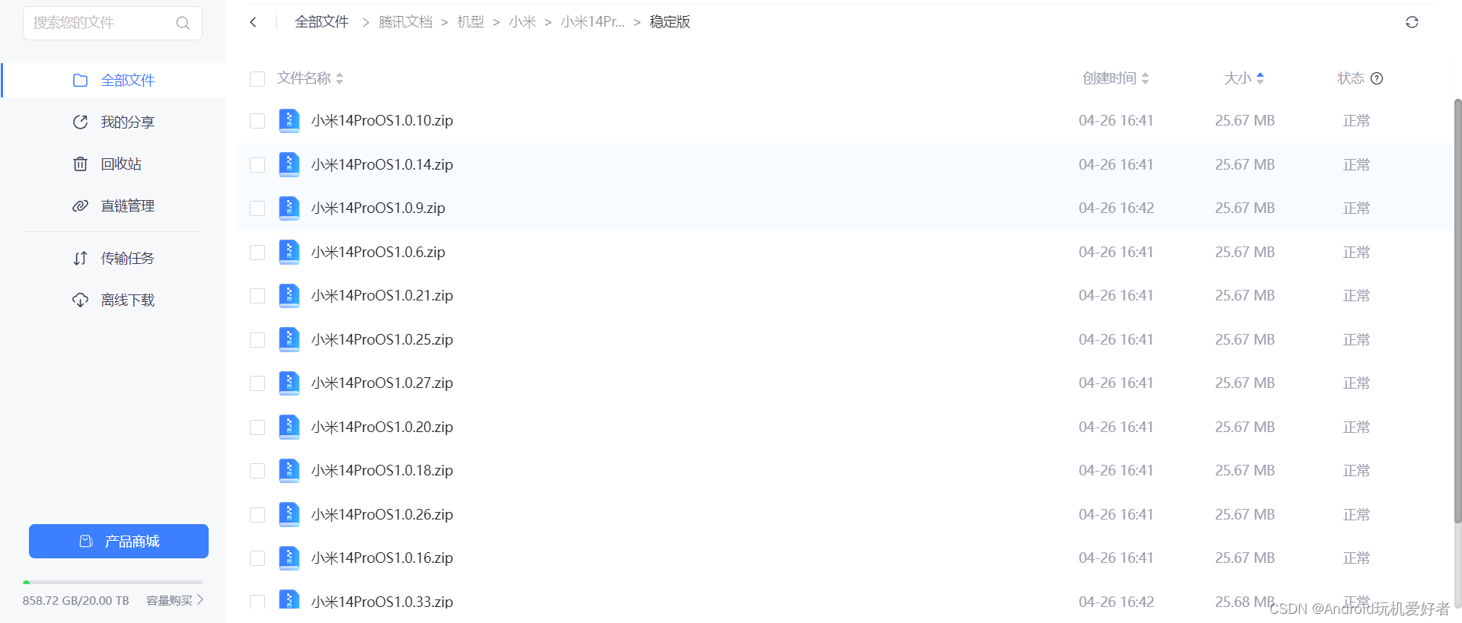Screen dimensions: 1462x623
Task: Open file name 小米14ProOS1.0.18.zip
Action: click(x=382, y=471)
